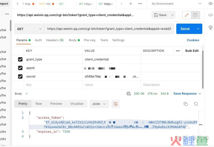This screenshot has height=147, width=214.
Task: Save the request
Action: tap(160, 15)
